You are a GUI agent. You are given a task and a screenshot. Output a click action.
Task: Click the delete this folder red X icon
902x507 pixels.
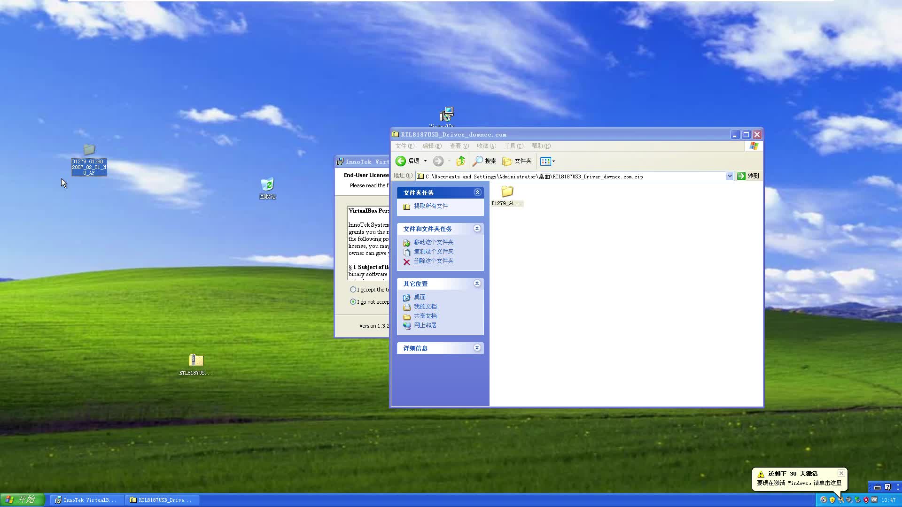[407, 261]
